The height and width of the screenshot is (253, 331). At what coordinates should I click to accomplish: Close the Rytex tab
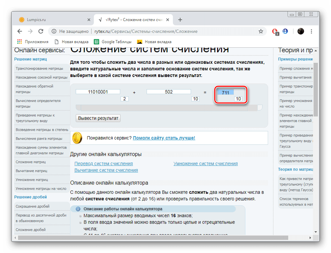(x=168, y=20)
